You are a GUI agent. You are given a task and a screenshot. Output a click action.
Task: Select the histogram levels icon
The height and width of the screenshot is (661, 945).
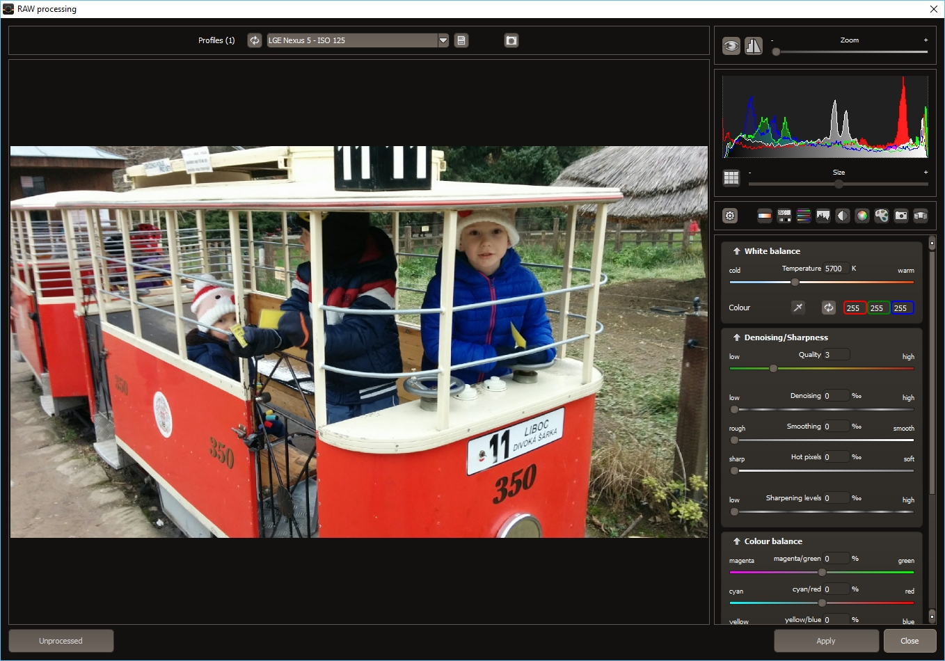click(823, 216)
